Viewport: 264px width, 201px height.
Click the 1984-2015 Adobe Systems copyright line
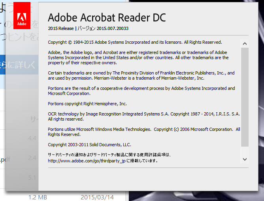[135, 42]
